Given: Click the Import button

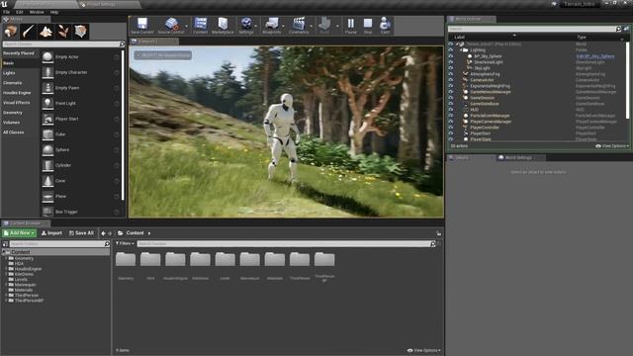Looking at the screenshot, I should (51, 233).
